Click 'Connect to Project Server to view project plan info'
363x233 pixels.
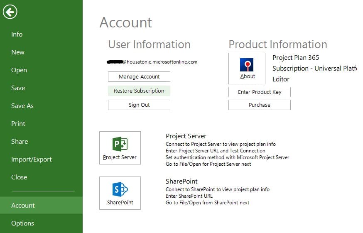tap(221, 144)
